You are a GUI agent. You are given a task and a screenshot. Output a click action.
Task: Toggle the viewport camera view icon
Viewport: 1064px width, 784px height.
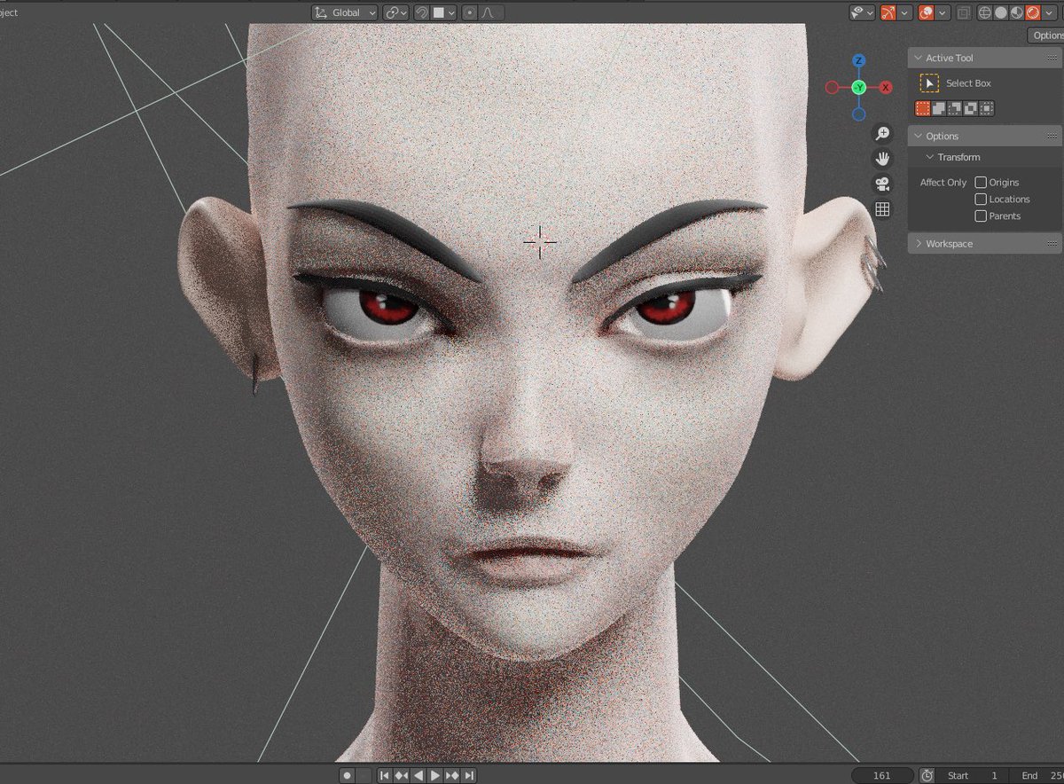tap(880, 184)
